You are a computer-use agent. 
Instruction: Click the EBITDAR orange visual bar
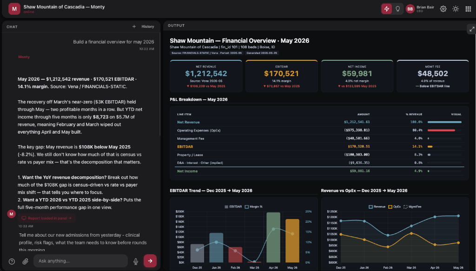point(430,147)
